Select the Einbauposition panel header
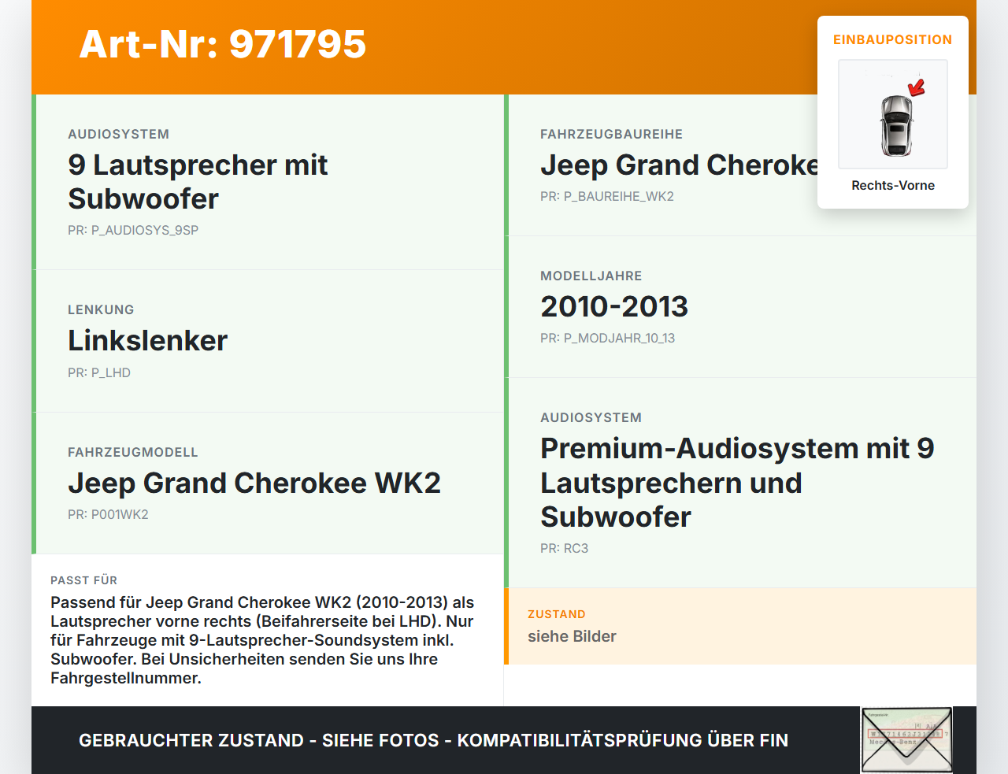 click(892, 39)
